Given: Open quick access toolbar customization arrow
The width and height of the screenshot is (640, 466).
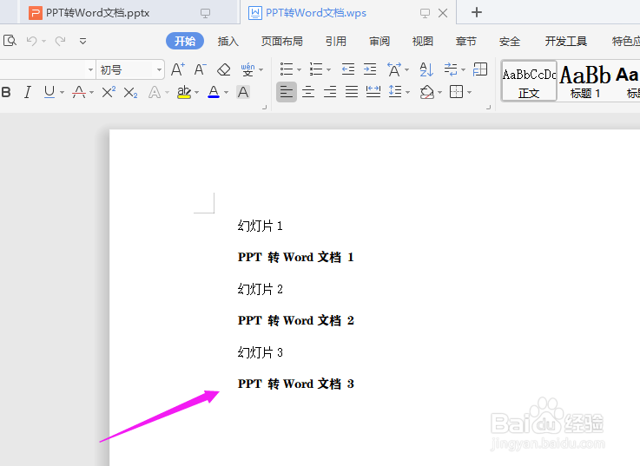Looking at the screenshot, I should point(82,41).
